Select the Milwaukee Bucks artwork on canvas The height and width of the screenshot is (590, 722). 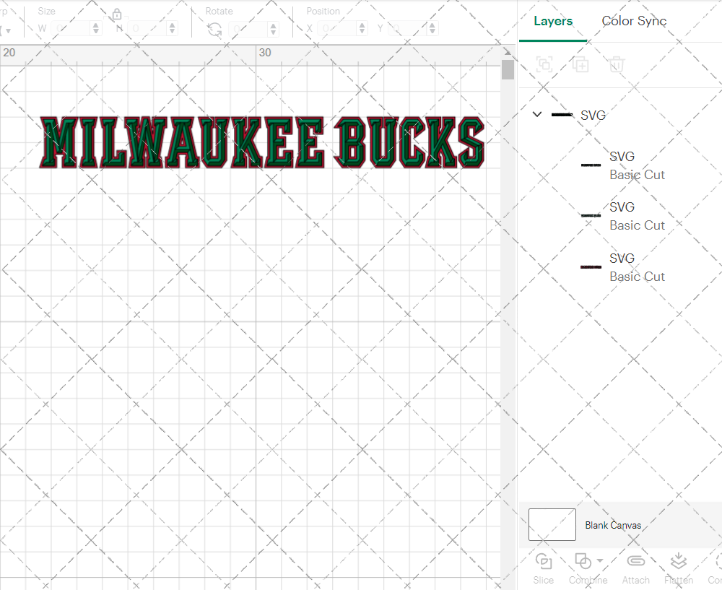[x=262, y=142]
